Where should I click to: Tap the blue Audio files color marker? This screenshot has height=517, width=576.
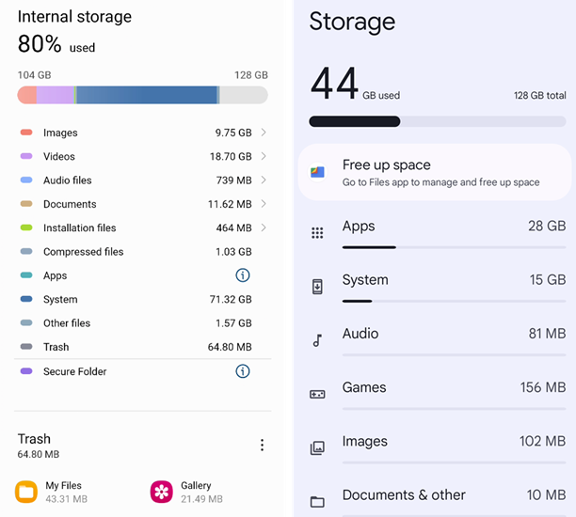pos(26,180)
